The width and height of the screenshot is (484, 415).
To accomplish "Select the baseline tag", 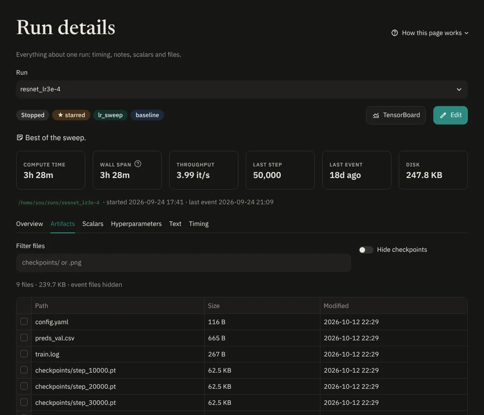I will (147, 115).
